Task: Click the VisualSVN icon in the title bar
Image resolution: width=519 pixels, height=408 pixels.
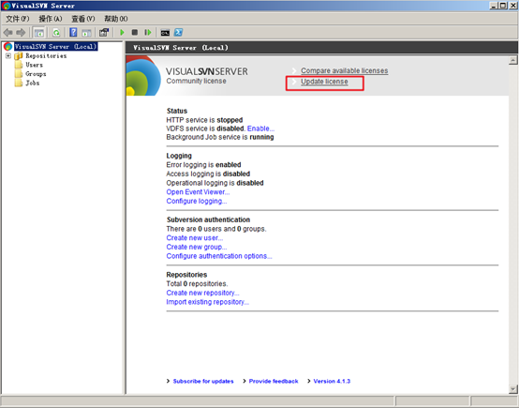Action: [x=6, y=6]
